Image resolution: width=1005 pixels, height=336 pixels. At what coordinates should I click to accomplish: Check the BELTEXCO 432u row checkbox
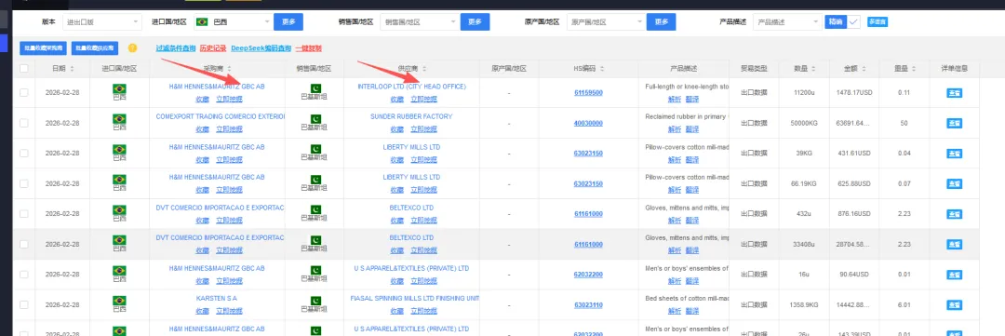tap(23, 213)
